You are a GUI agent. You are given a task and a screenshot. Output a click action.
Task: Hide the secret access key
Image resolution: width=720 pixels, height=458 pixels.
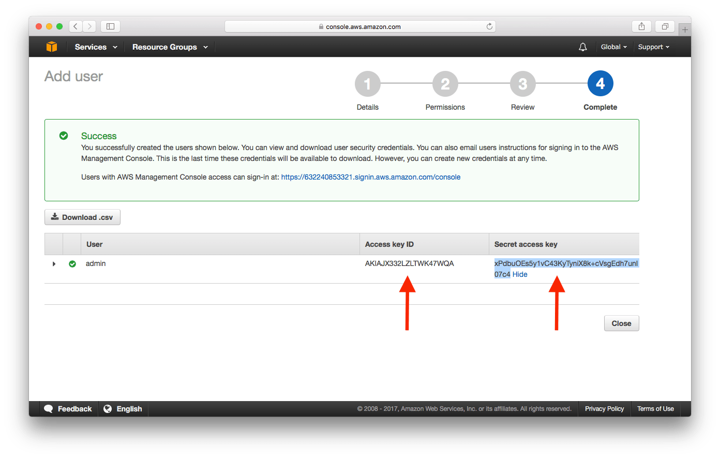[x=520, y=274]
